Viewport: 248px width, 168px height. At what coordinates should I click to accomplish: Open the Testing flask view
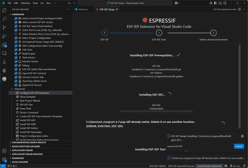(4, 62)
